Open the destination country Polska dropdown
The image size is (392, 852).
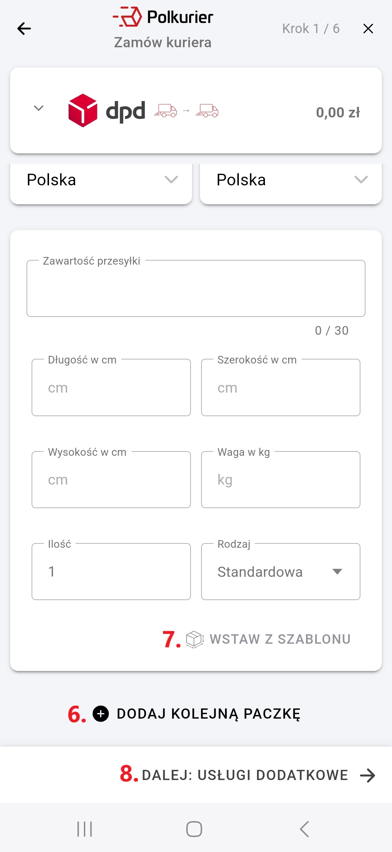pyautogui.click(x=291, y=180)
